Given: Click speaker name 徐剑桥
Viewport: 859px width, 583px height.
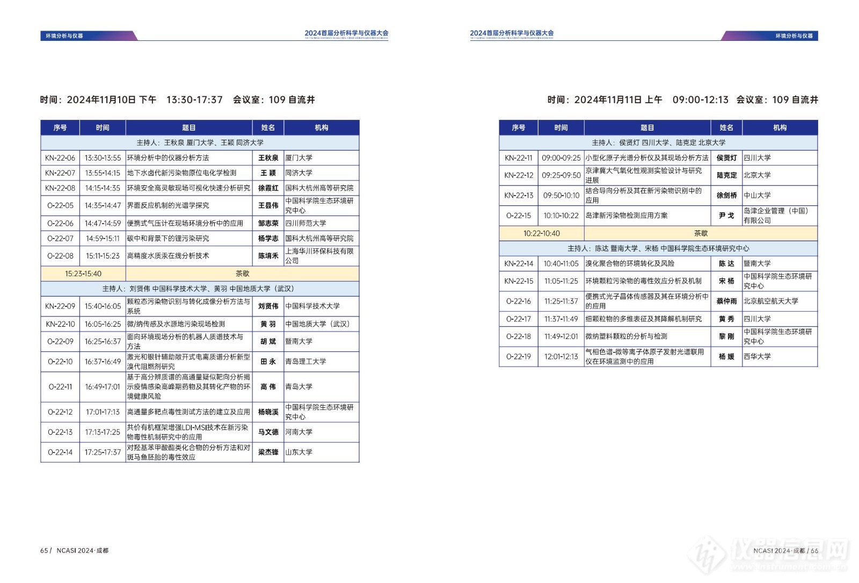Looking at the screenshot, I should (x=726, y=196).
